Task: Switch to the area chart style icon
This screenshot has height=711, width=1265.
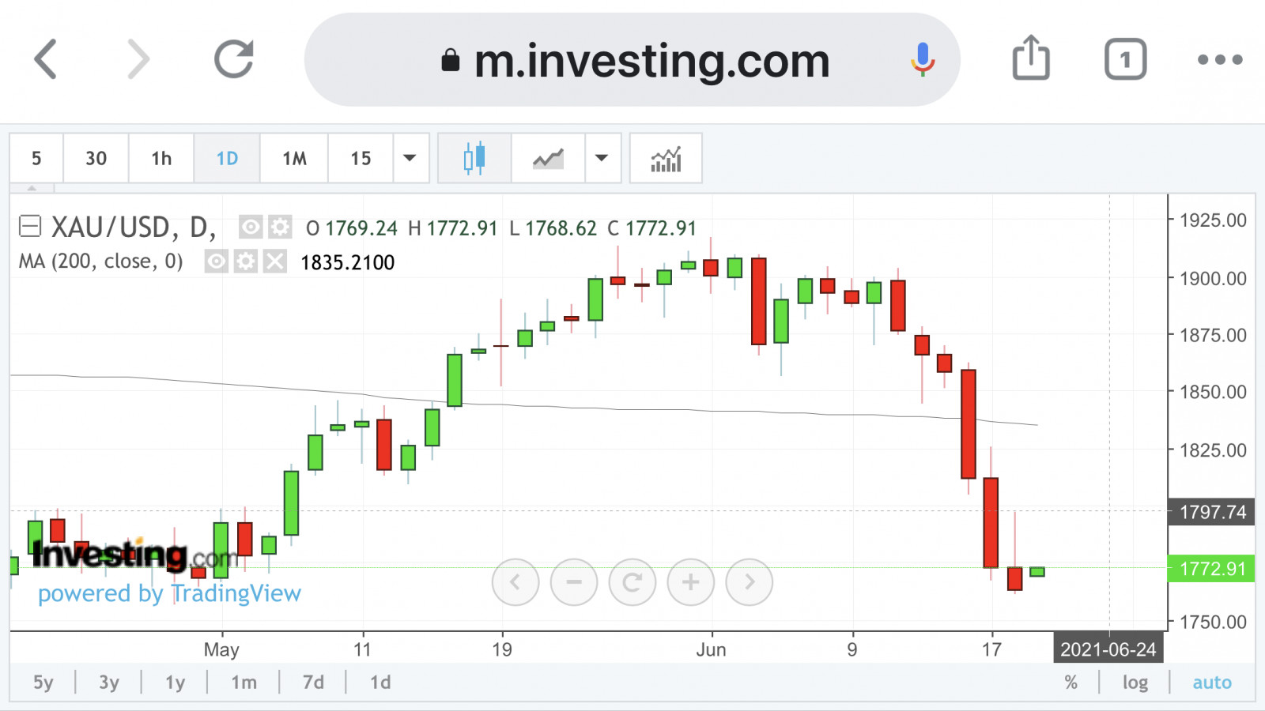Action: click(548, 159)
